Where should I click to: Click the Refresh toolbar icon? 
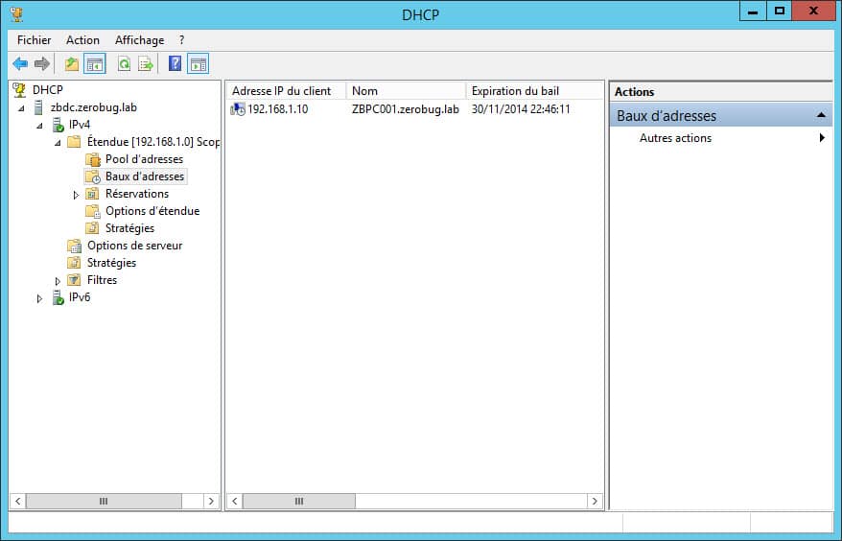[x=124, y=64]
